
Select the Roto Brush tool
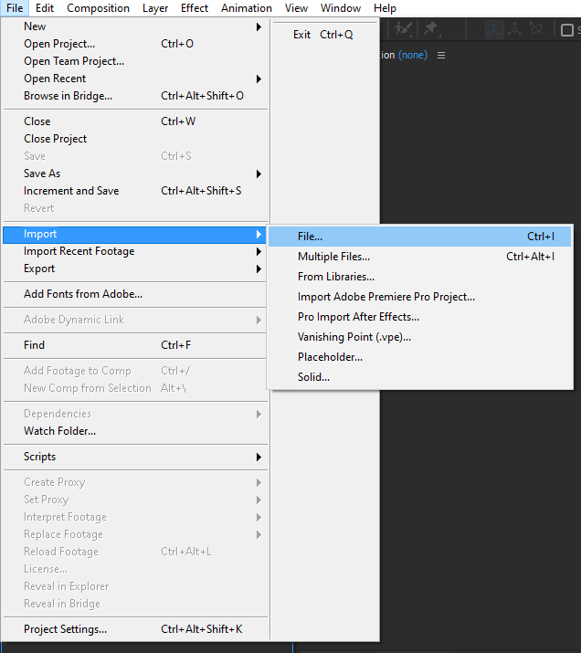coord(403,29)
